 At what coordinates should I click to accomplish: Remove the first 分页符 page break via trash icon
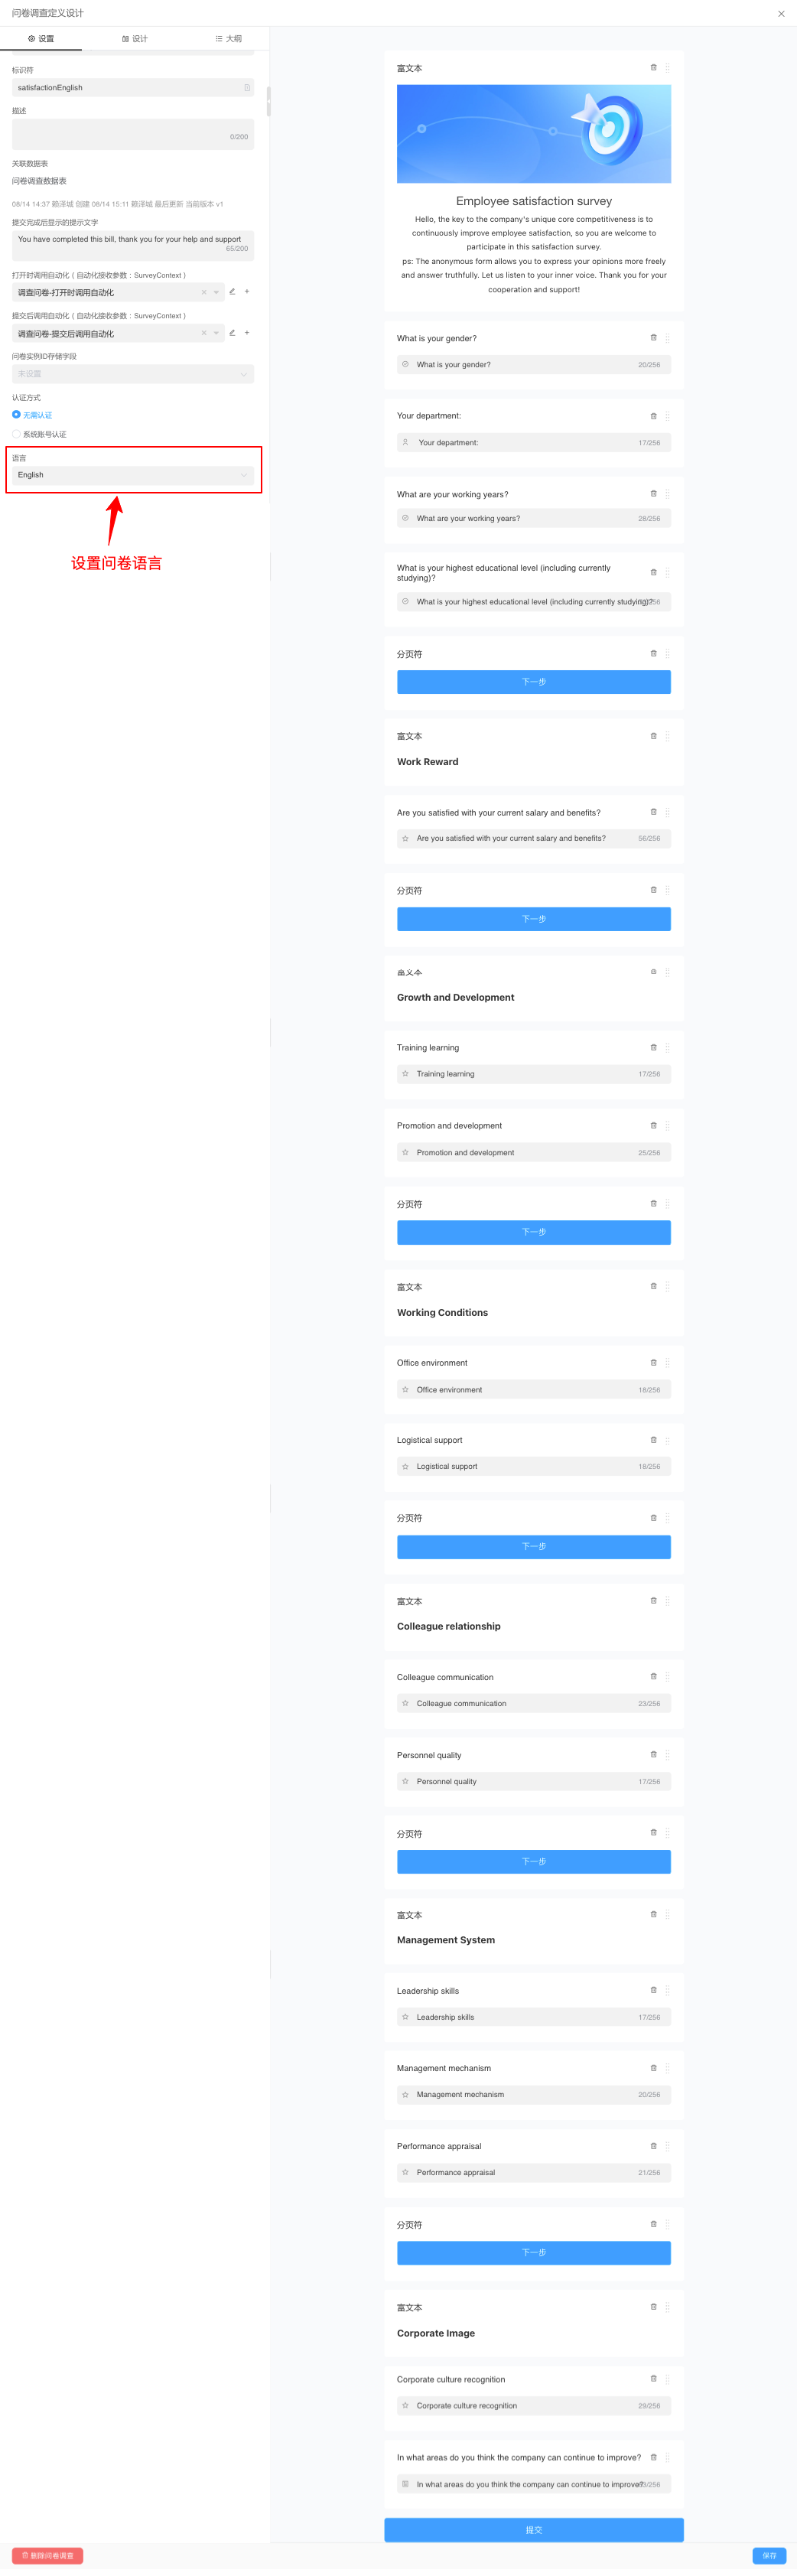point(653,653)
